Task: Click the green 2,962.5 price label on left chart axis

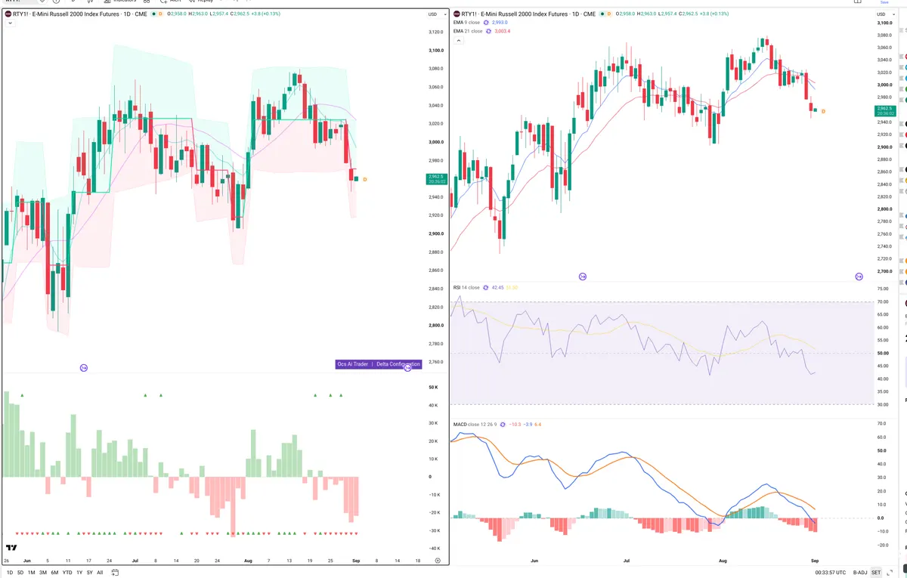Action: 437,179
